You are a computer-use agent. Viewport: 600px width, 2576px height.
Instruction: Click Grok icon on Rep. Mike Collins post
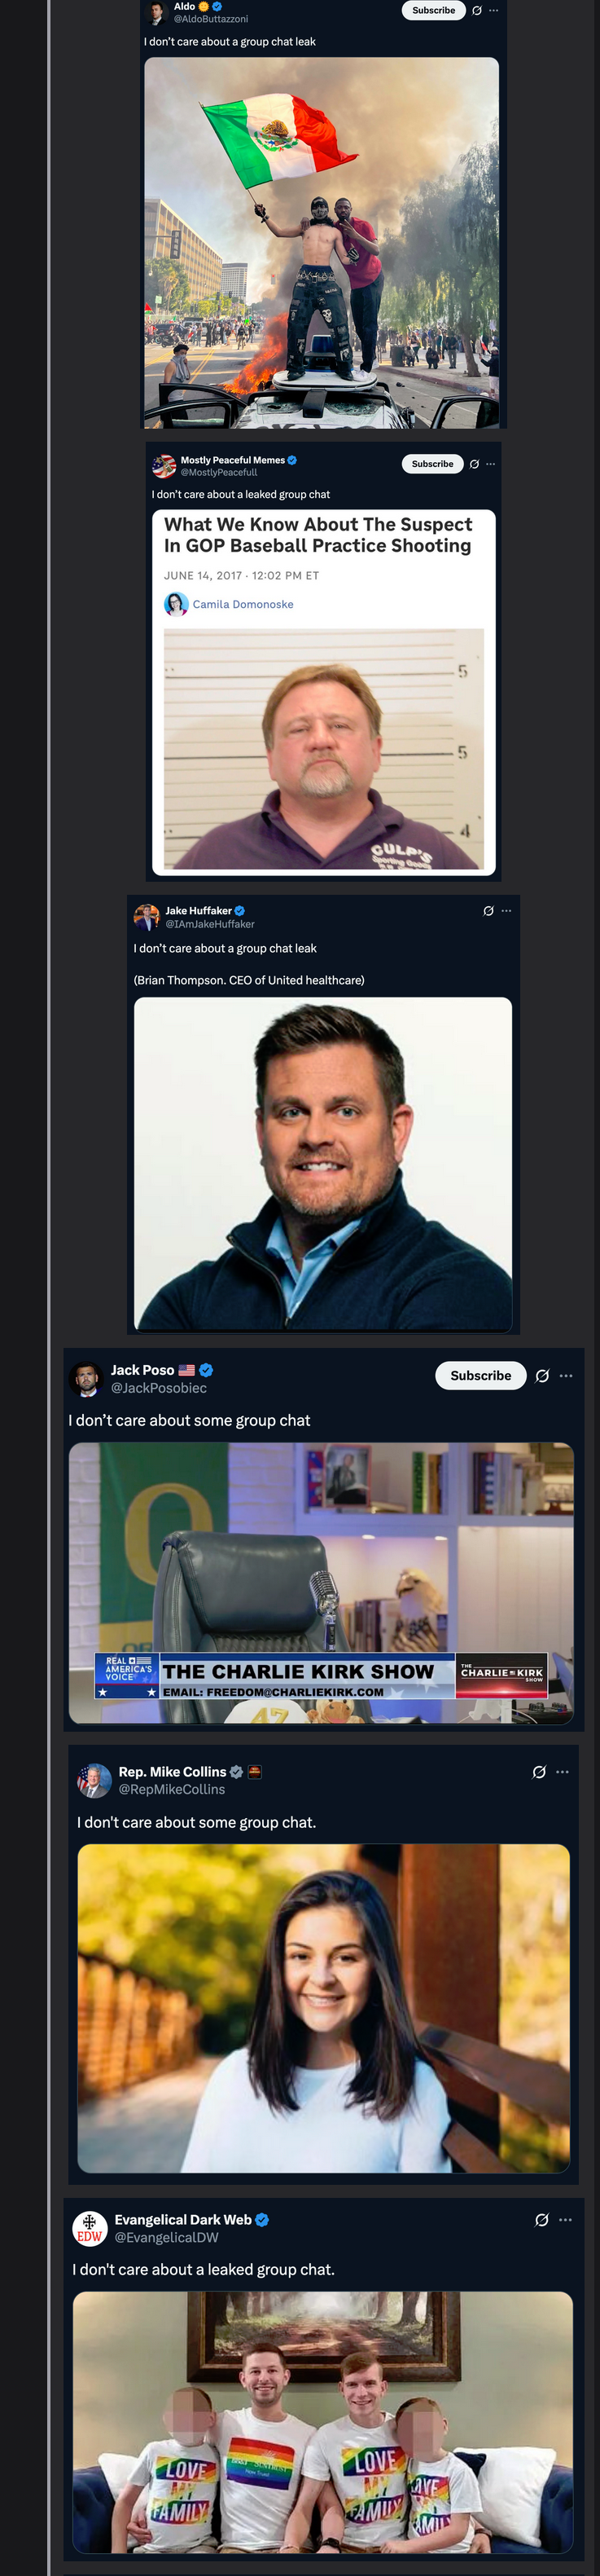pyautogui.click(x=539, y=1772)
